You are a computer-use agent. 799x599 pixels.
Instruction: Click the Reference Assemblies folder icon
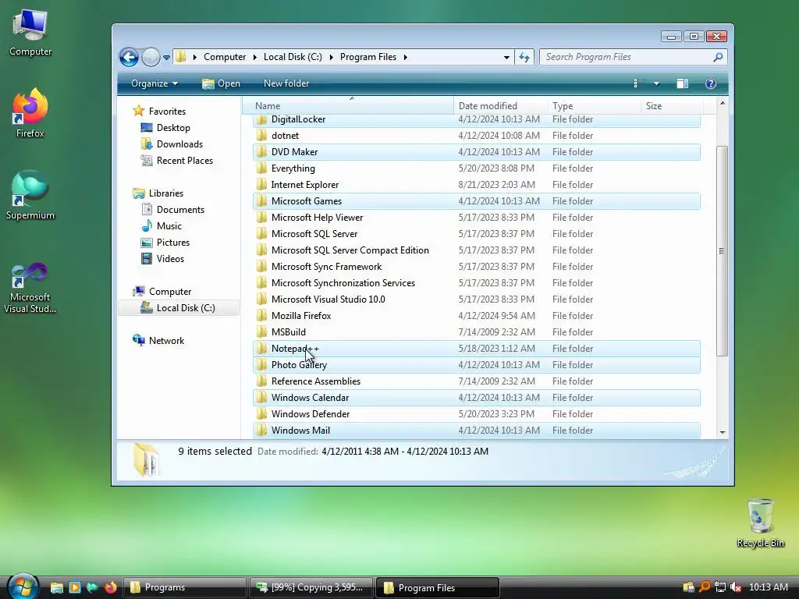click(x=262, y=381)
